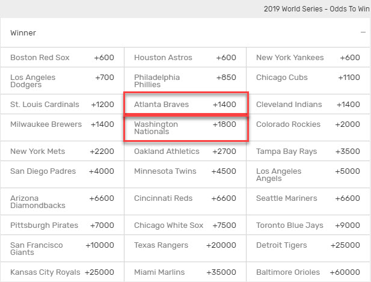
Task: Pick Cleveland Indians +1400 bet
Action: click(x=308, y=105)
